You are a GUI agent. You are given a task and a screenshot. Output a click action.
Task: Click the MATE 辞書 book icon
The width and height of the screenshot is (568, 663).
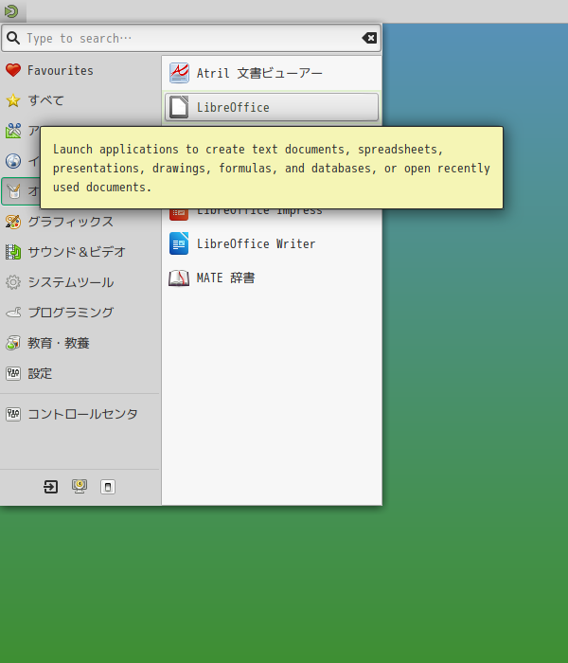click(179, 278)
